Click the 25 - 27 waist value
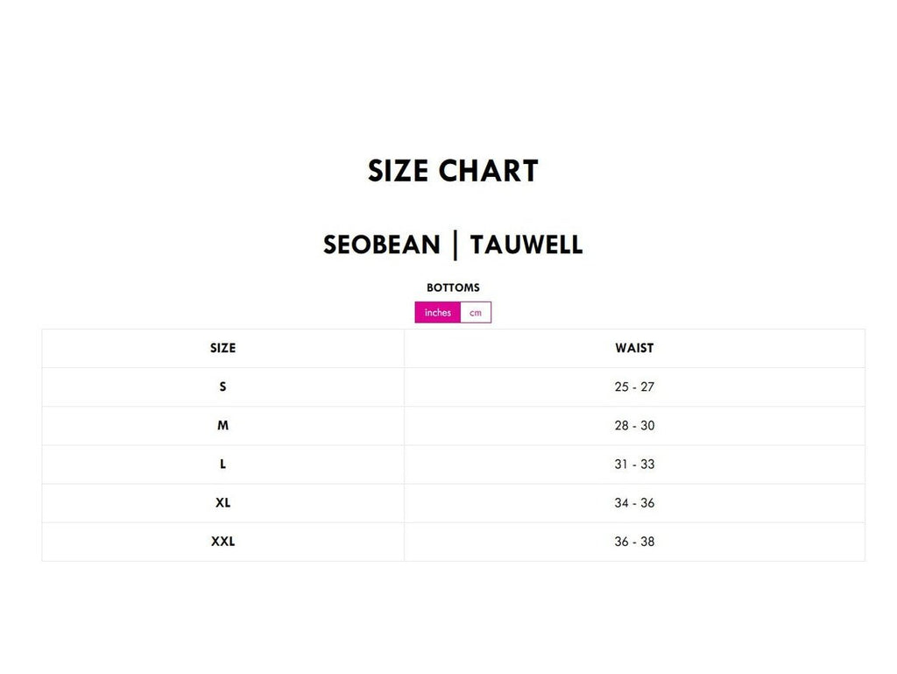Image resolution: width=897 pixels, height=674 pixels. 634,387
